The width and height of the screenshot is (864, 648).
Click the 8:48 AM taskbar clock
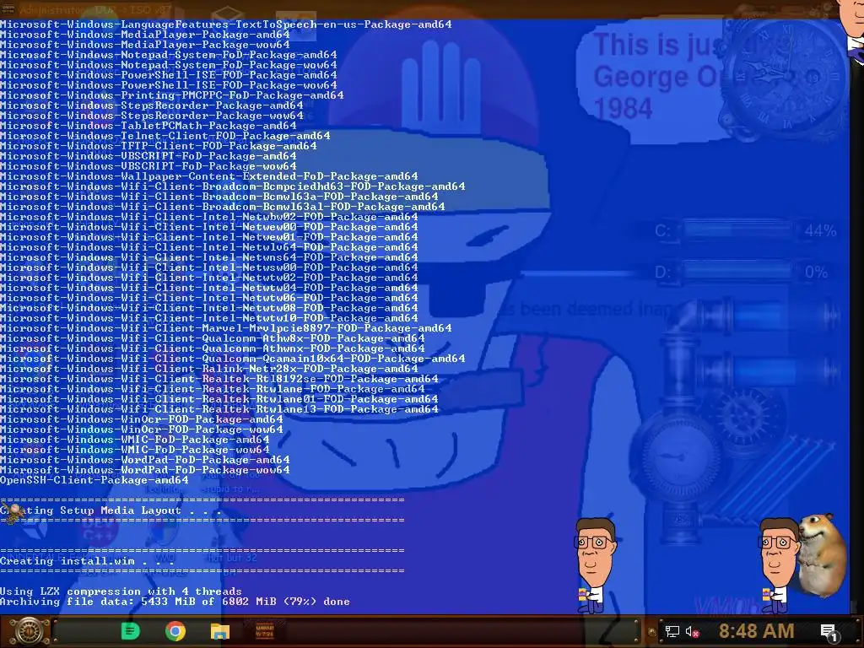[756, 631]
